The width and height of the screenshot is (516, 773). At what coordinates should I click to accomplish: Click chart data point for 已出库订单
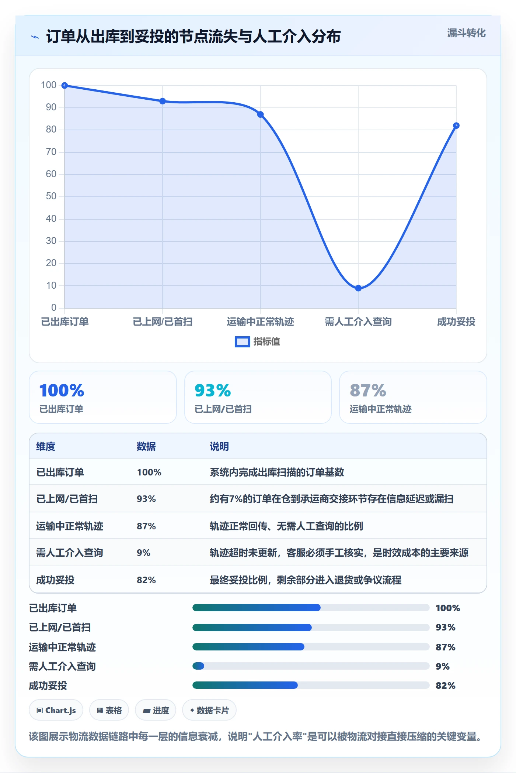point(64,86)
